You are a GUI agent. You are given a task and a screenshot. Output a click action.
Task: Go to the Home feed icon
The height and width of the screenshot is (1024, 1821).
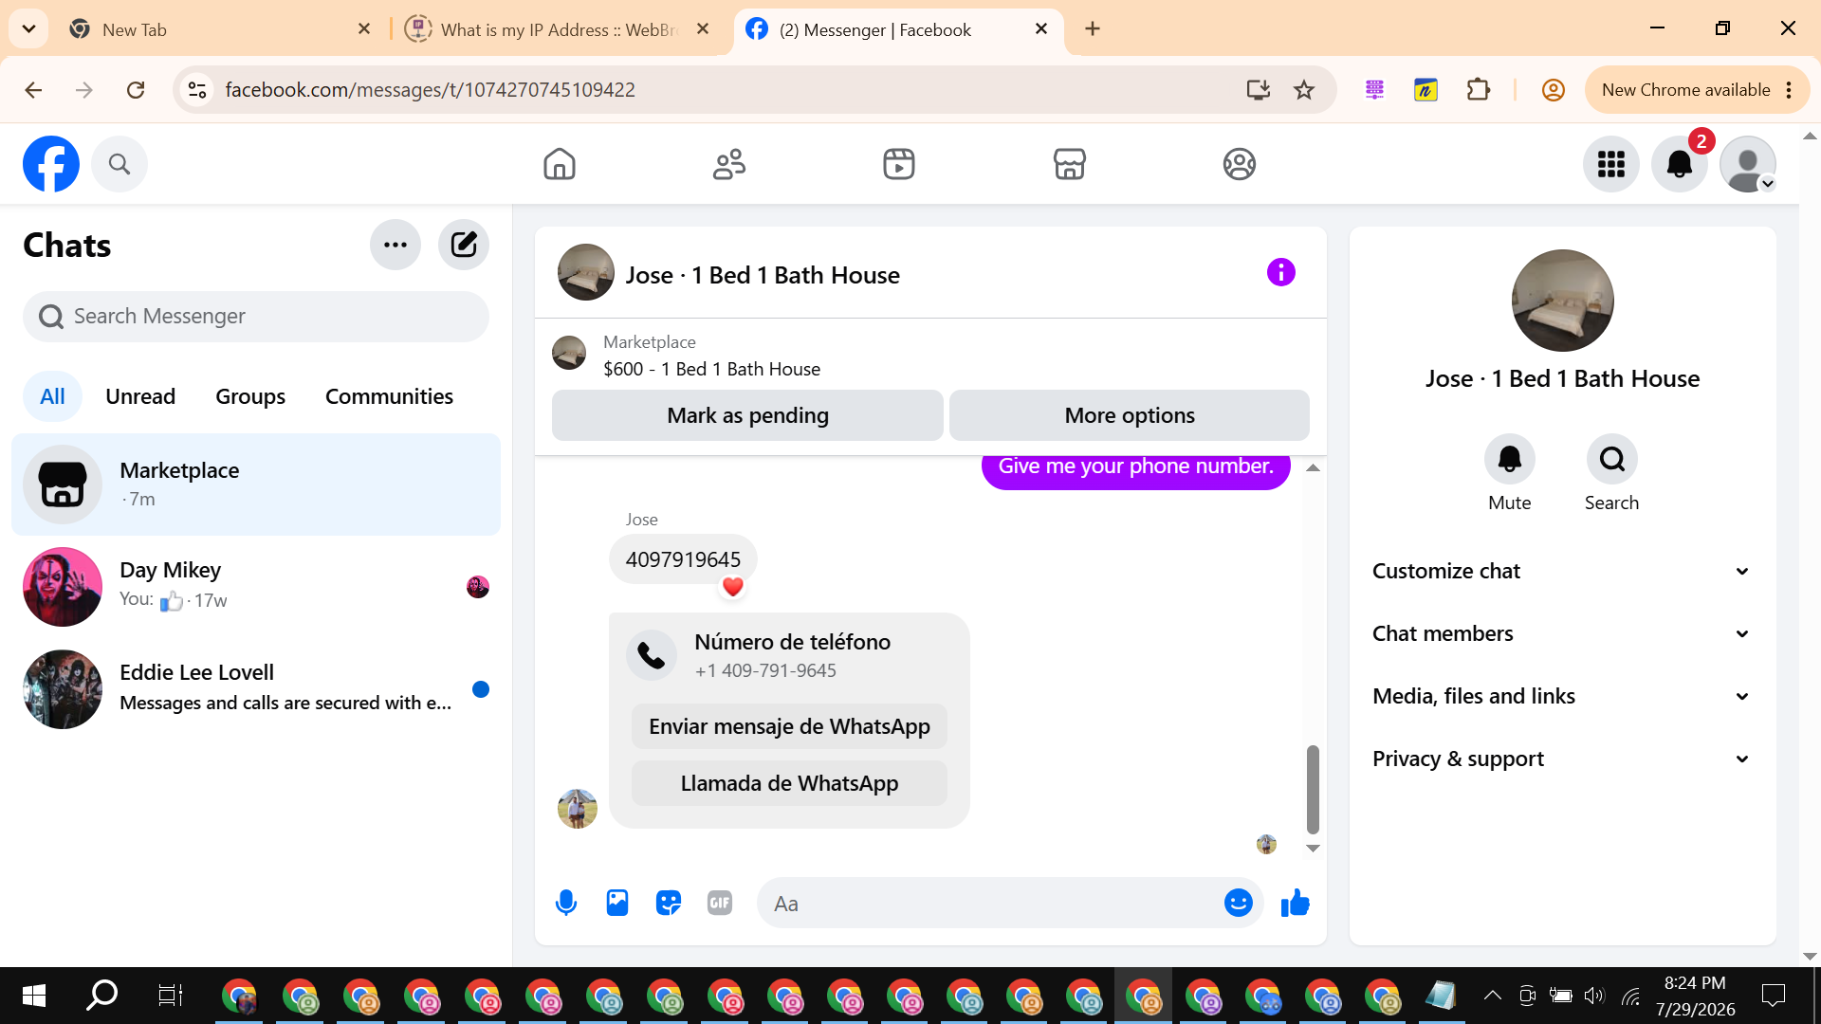pos(560,164)
